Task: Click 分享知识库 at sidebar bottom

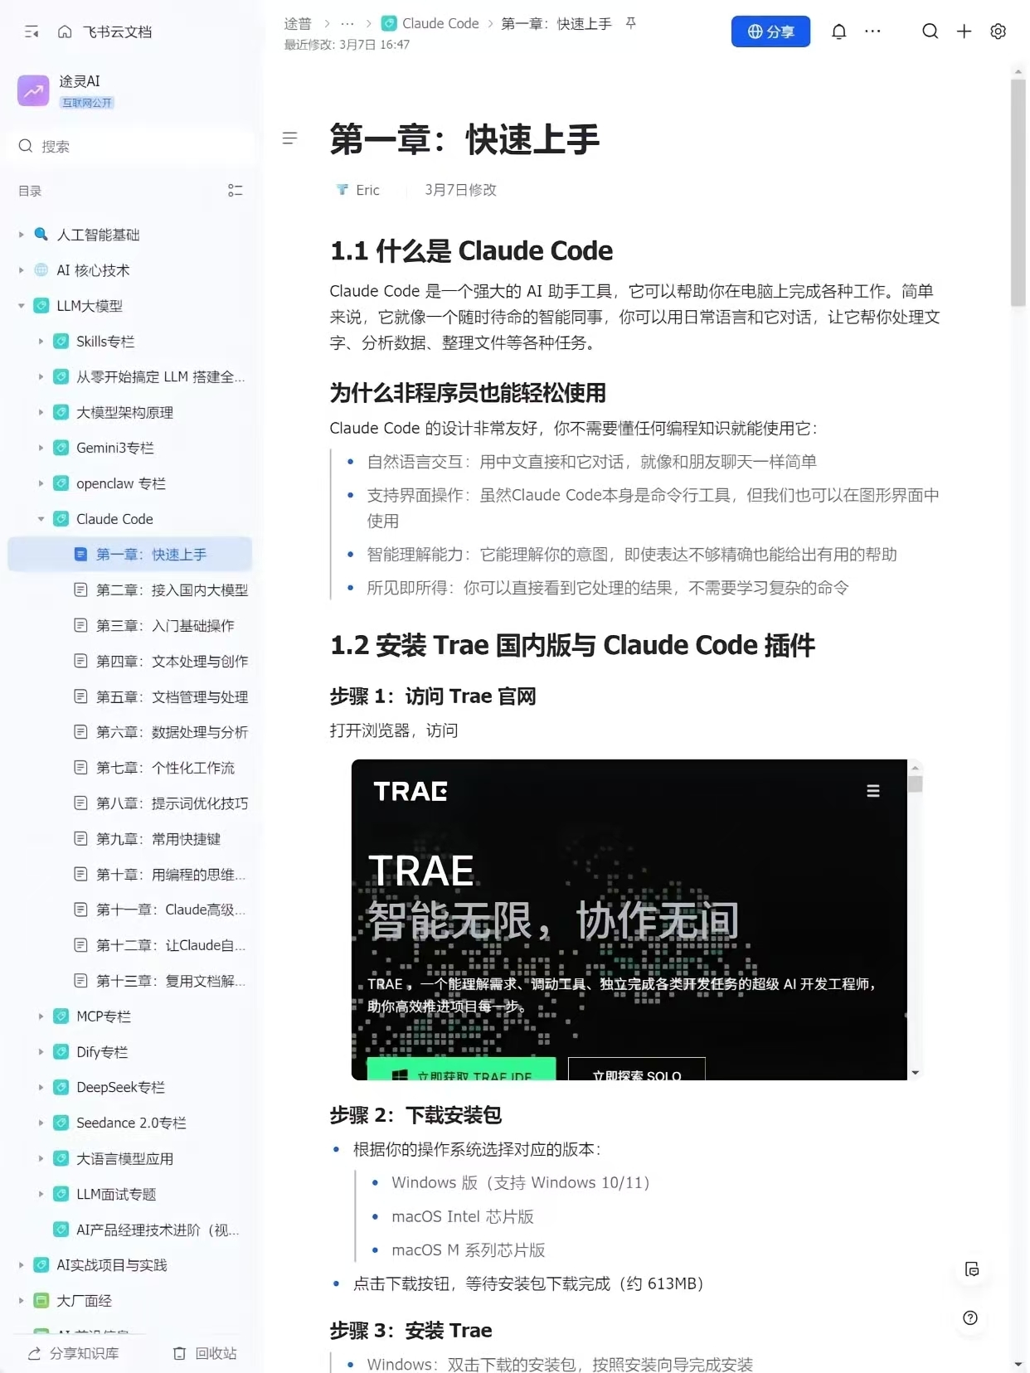Action: pyautogui.click(x=74, y=1353)
